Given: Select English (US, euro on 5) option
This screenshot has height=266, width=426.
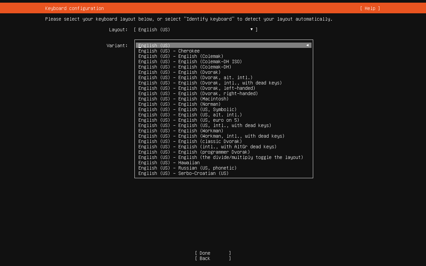Looking at the screenshot, I should [189, 120].
